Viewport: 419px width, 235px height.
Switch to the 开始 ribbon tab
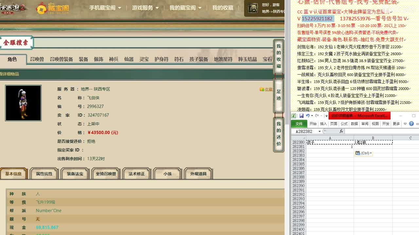point(313,124)
